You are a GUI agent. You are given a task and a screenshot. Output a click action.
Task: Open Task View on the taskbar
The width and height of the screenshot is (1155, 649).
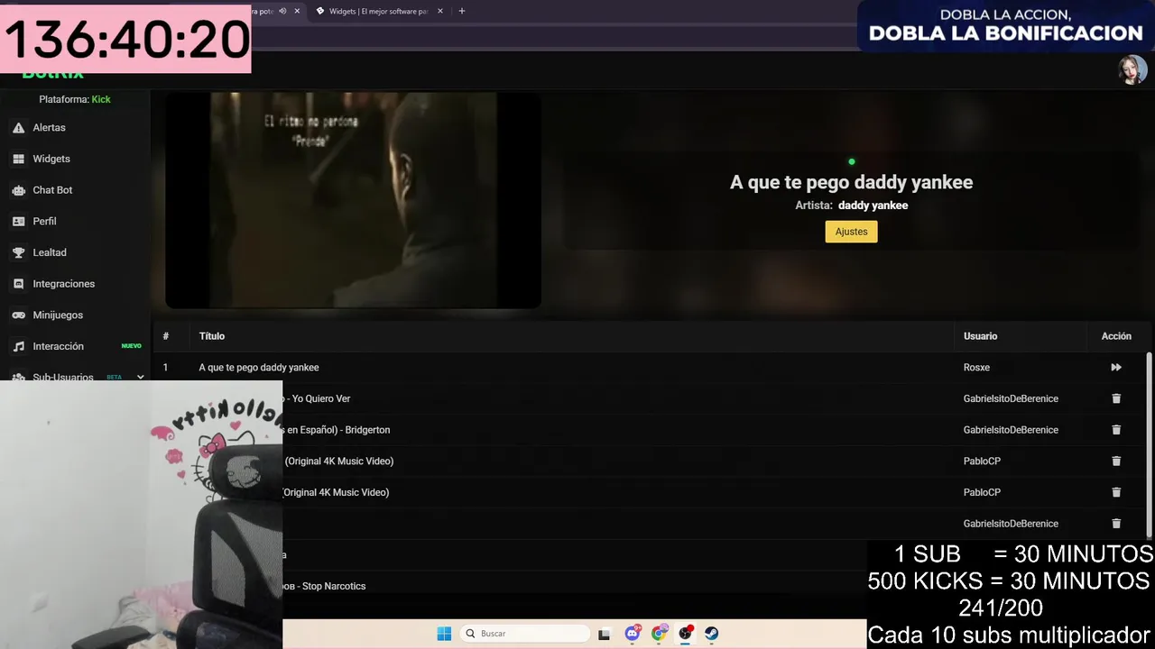coord(605,634)
